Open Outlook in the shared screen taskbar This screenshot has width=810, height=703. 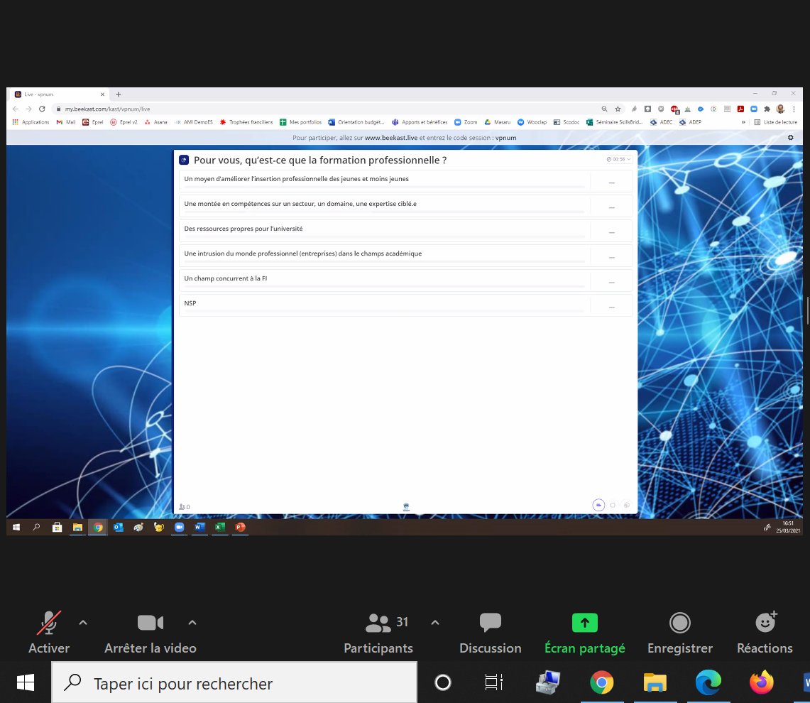click(x=119, y=527)
